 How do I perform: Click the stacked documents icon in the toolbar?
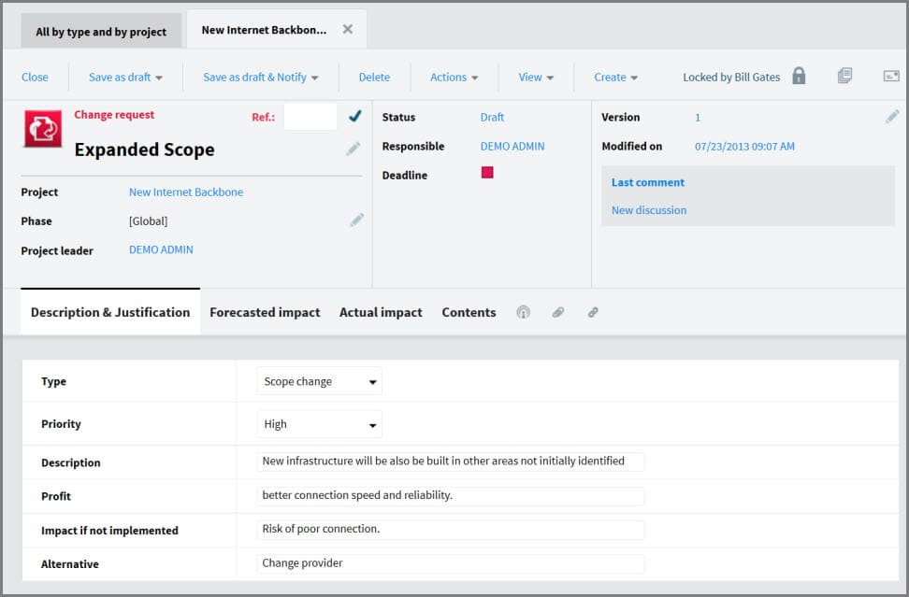click(844, 77)
